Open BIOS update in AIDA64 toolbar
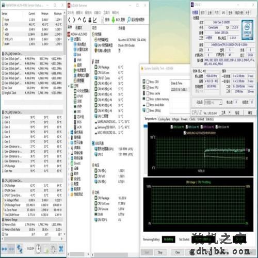 tap(118, 20)
